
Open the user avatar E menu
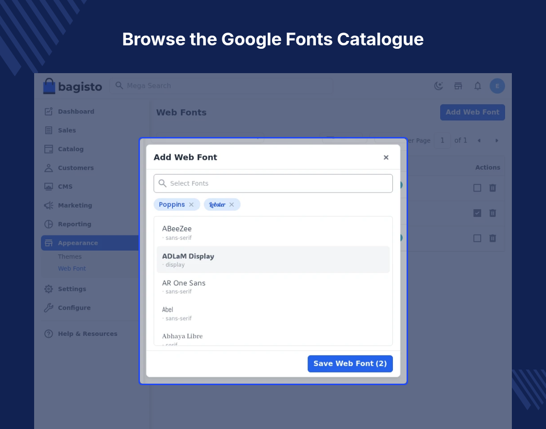[x=497, y=86]
